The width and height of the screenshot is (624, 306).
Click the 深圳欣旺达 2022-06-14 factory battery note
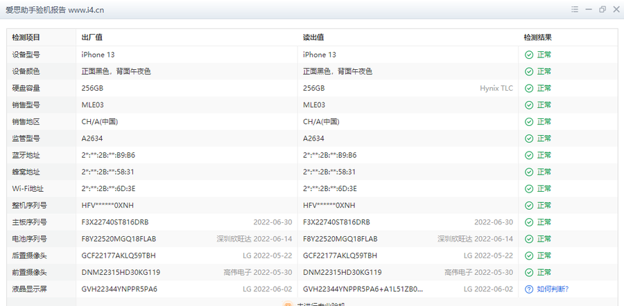(x=254, y=239)
